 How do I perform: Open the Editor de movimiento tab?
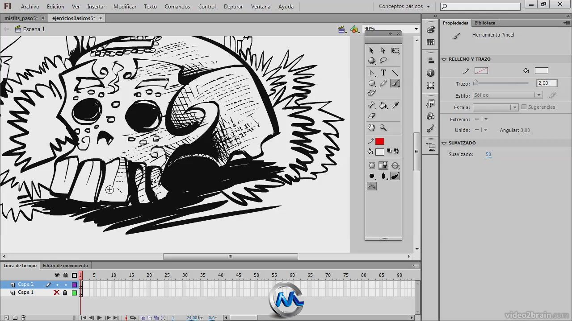[x=65, y=266]
